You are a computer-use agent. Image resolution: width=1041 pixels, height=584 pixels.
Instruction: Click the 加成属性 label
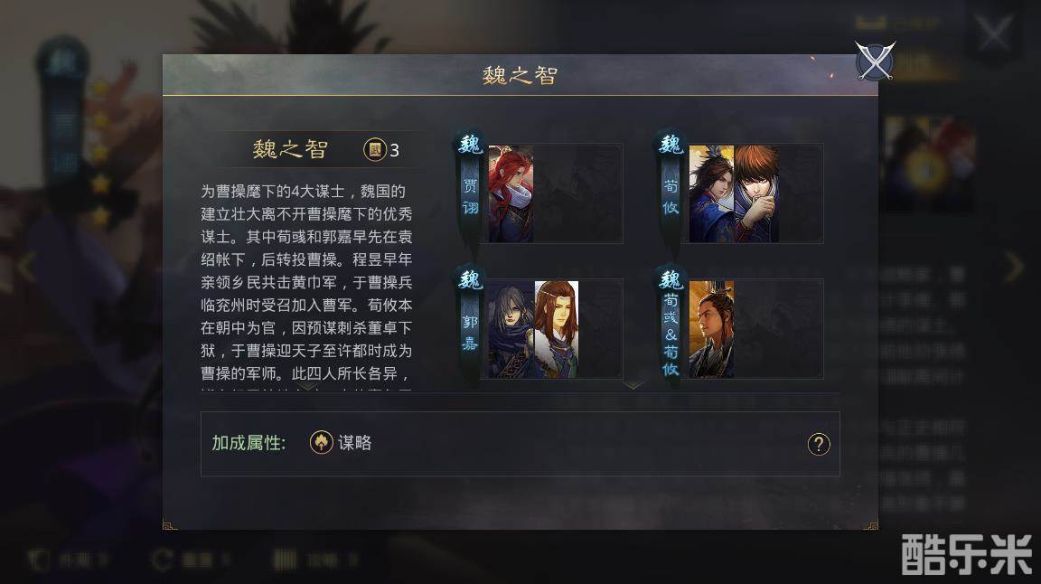pos(249,443)
